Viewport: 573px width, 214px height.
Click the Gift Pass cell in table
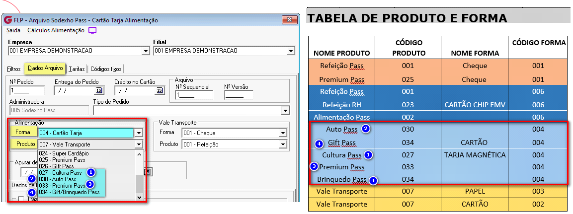342,143
